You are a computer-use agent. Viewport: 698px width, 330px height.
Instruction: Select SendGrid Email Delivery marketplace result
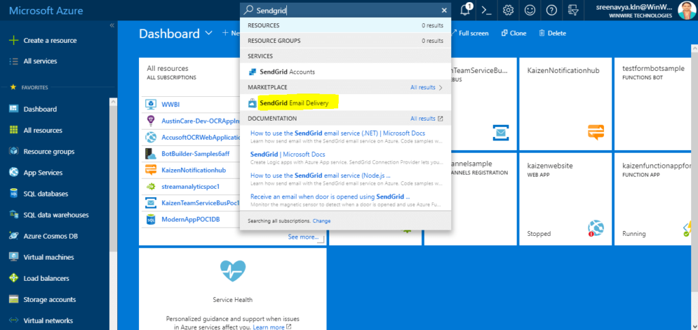coord(346,104)
